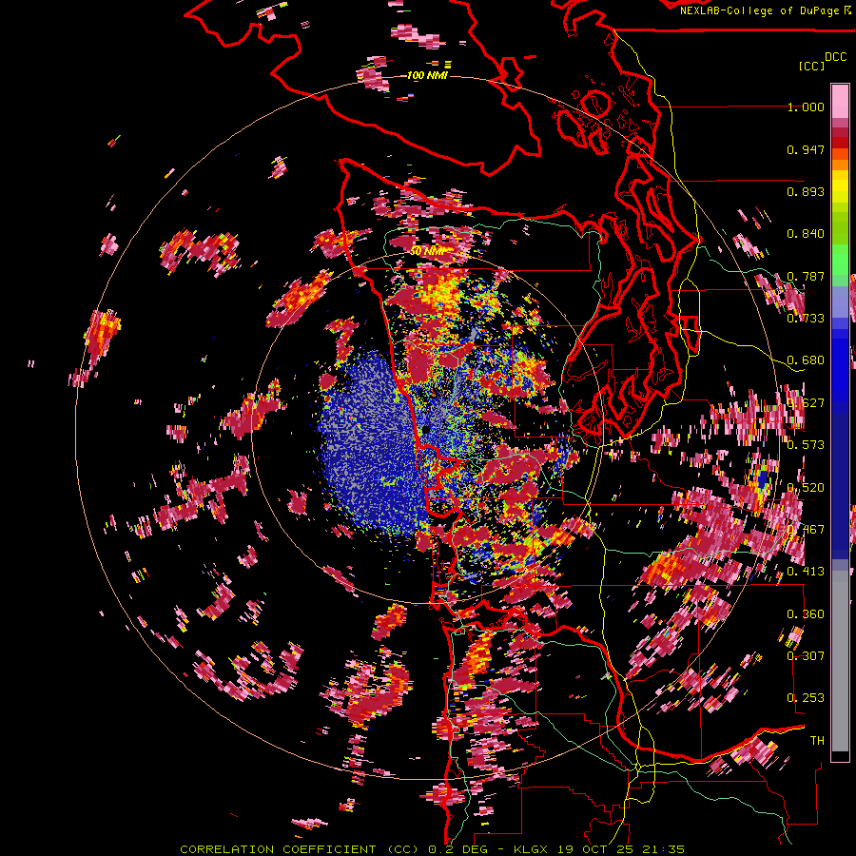Click the 0.467 scale value
The width and height of the screenshot is (856, 856).
coord(806,530)
